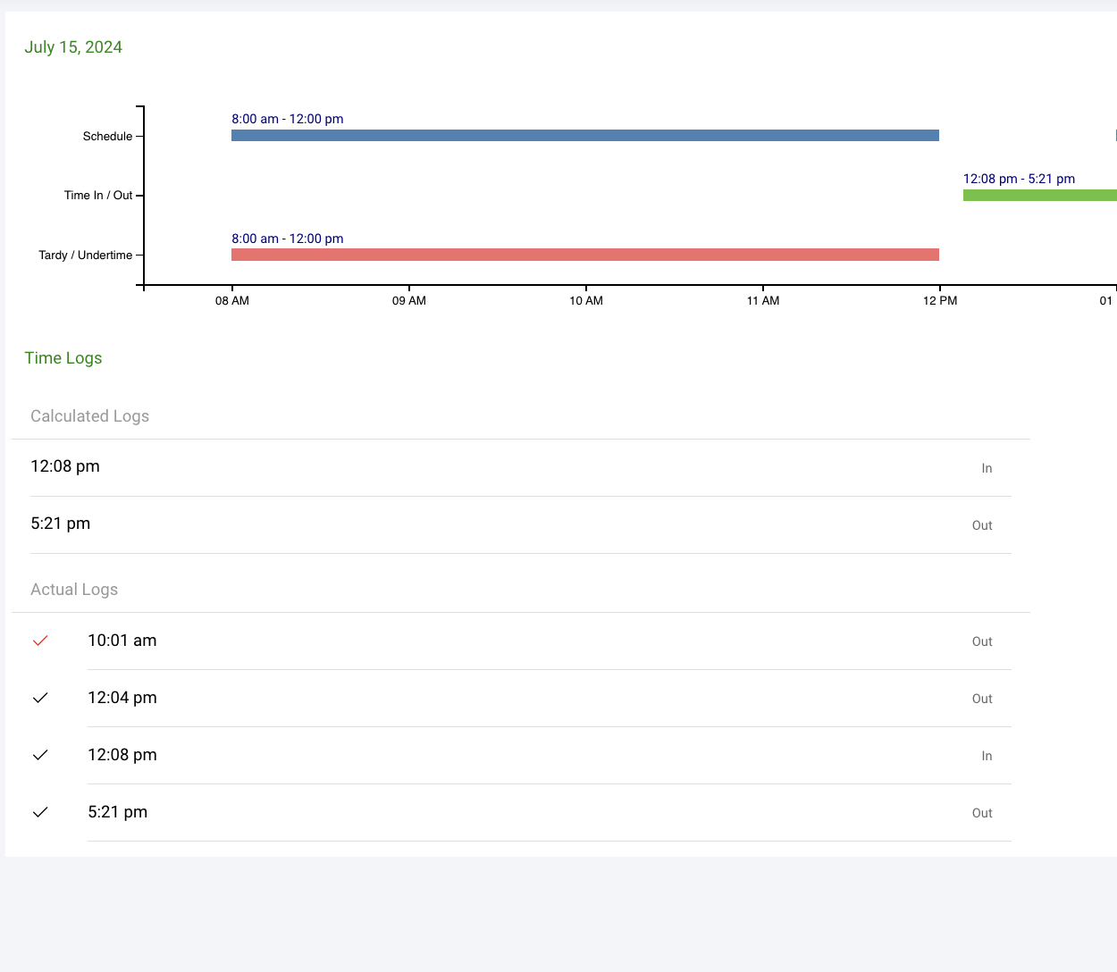Viewport: 1117px width, 972px height.
Task: Click the blue Schedule bar in chart
Action: (584, 136)
